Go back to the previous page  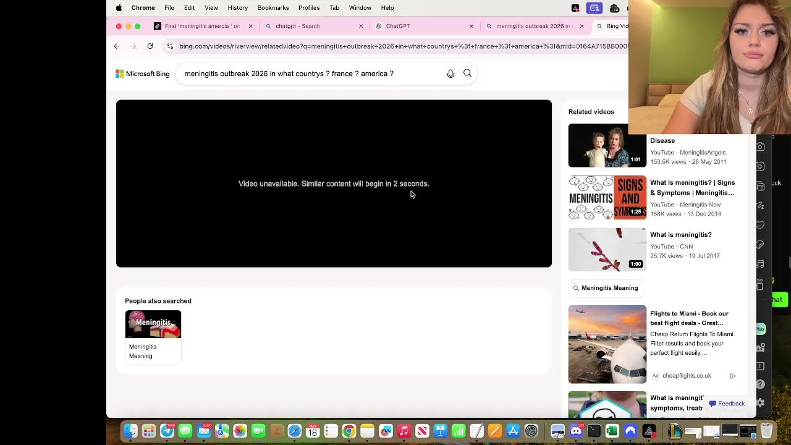tap(116, 46)
